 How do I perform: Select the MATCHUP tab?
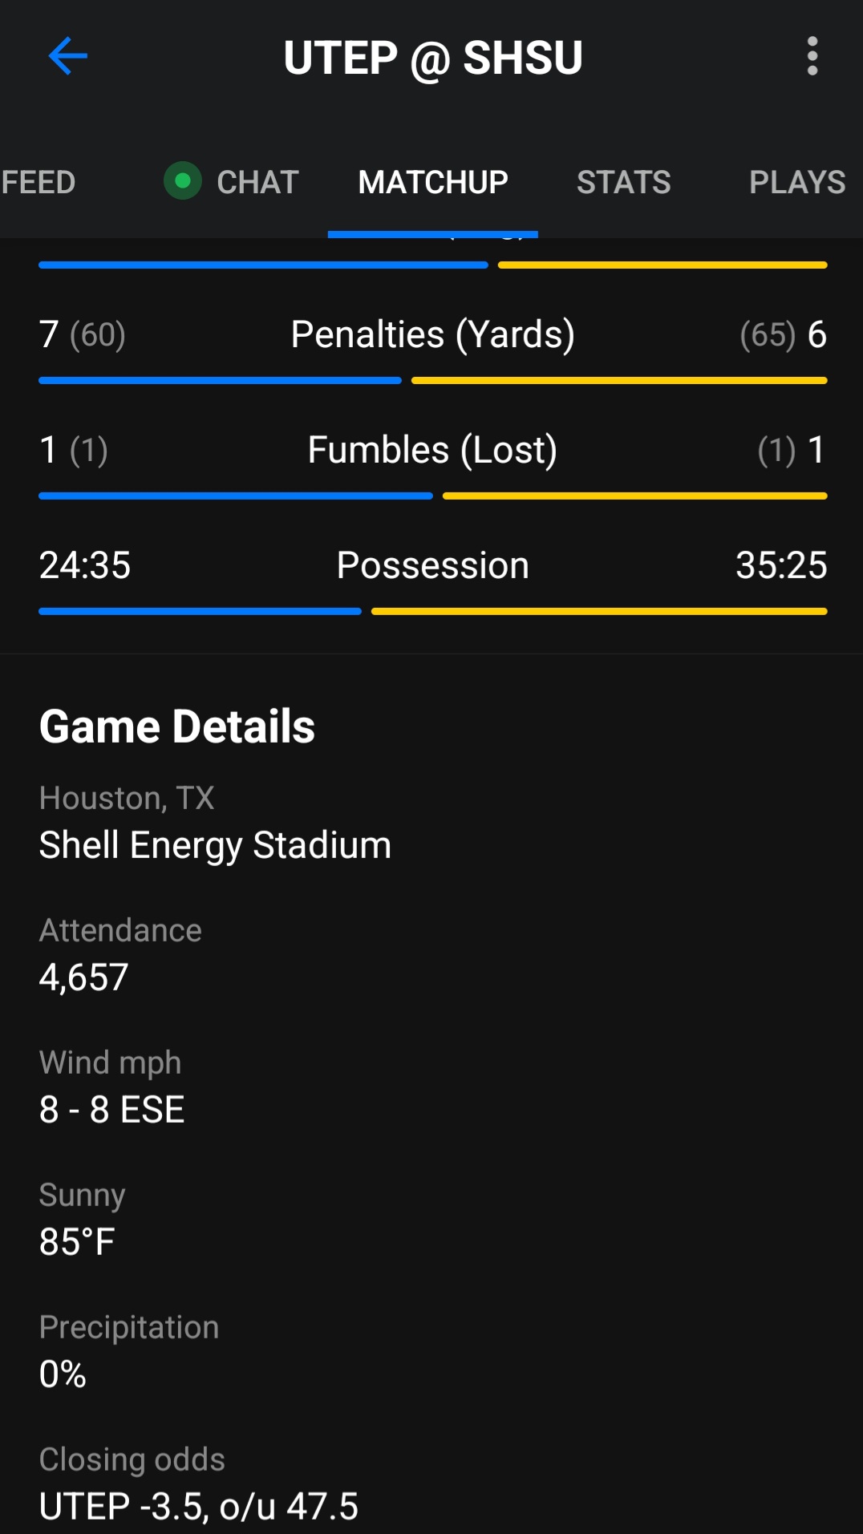coord(433,183)
